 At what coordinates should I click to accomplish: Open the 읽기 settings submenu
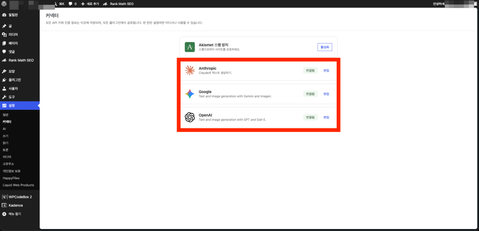click(5, 143)
